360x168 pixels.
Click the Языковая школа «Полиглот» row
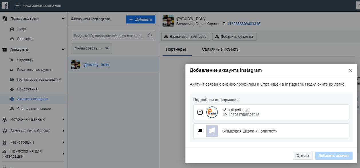click(x=271, y=131)
